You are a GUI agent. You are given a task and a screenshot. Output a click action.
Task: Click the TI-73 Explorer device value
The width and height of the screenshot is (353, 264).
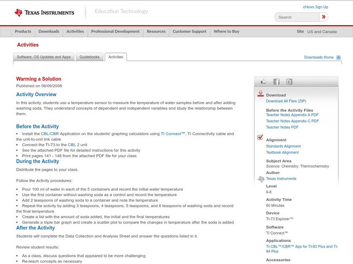280,219
